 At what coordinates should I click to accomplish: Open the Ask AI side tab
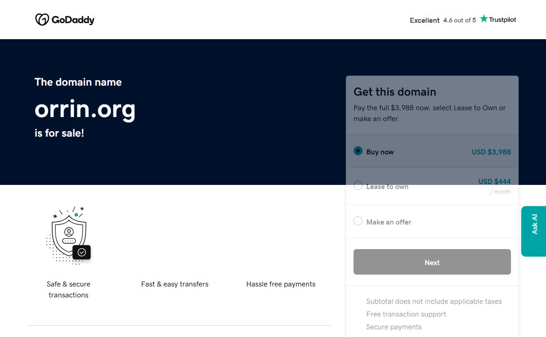pyautogui.click(x=534, y=231)
